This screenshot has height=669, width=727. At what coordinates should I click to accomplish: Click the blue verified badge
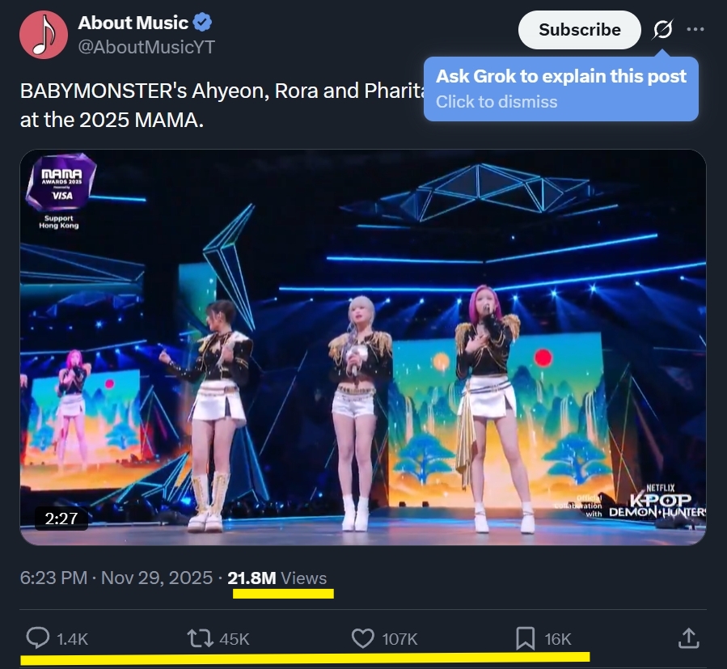[x=202, y=23]
